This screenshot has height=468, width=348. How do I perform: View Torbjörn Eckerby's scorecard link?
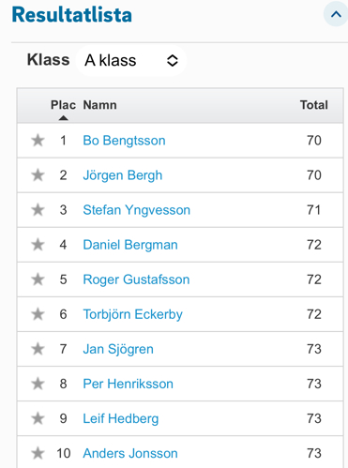[132, 314]
